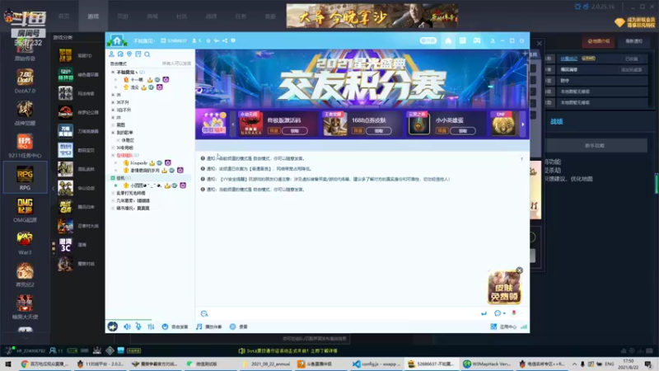This screenshot has height=371, width=659.
Task: Expand the second channel node in tree
Action: coord(113,95)
